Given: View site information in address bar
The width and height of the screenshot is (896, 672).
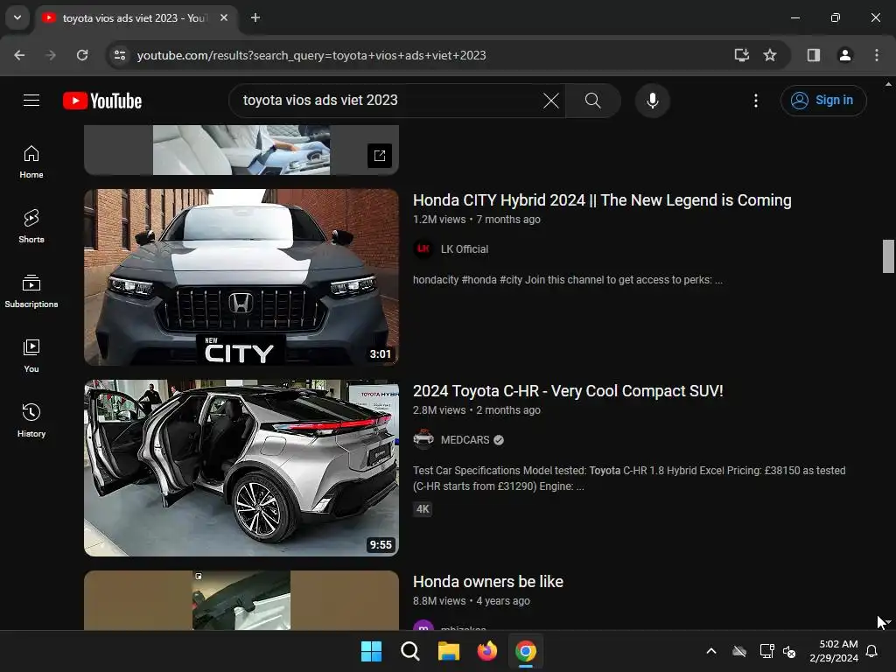Looking at the screenshot, I should coord(119,55).
